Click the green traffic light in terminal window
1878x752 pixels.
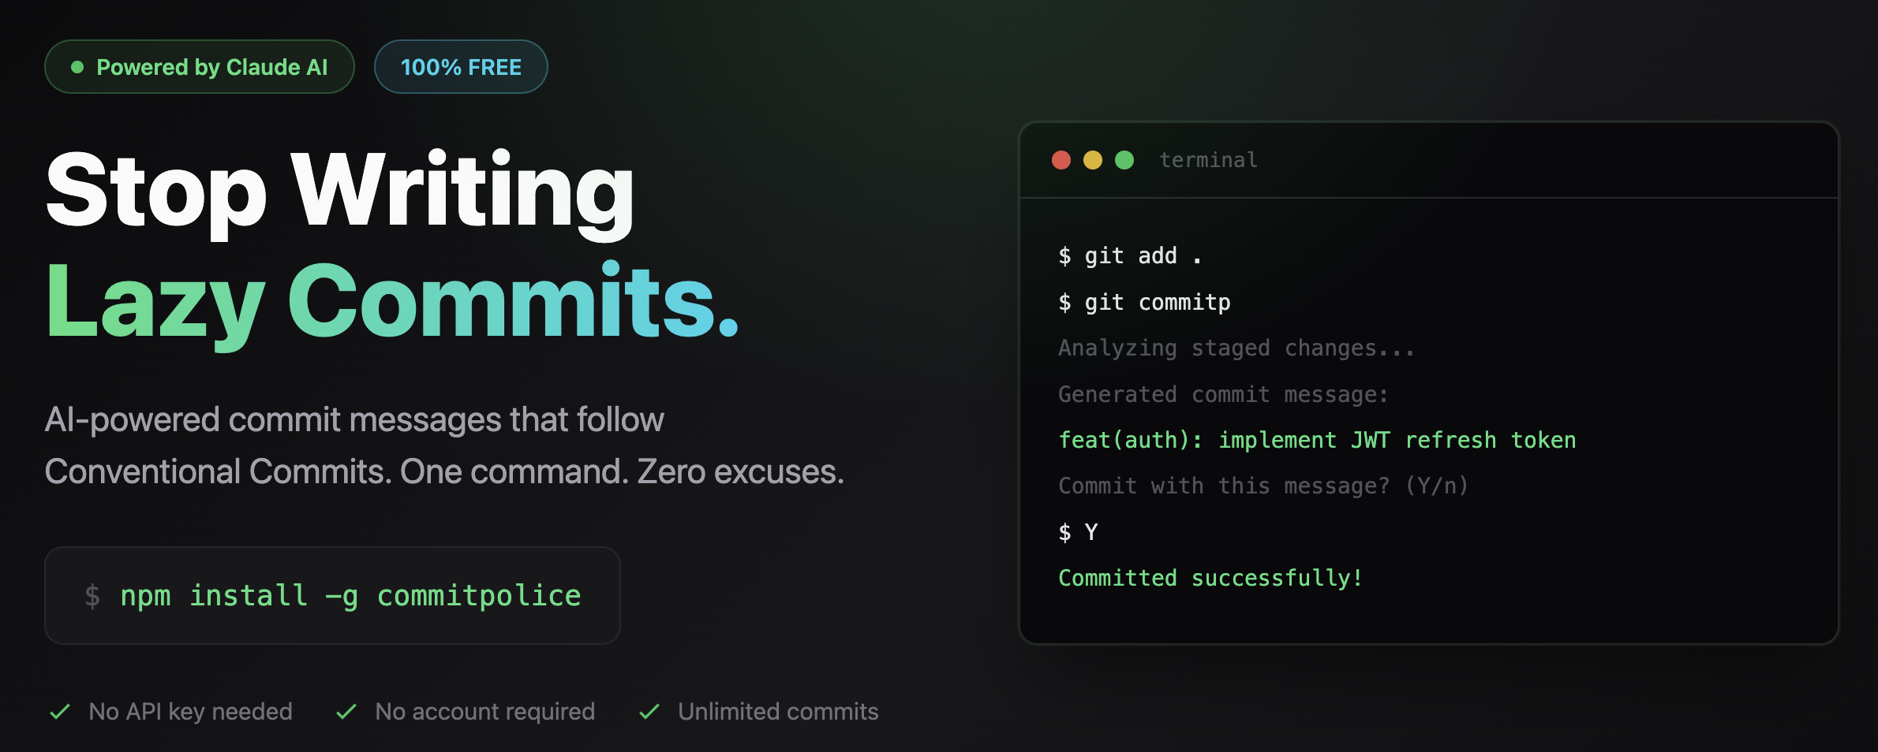(1124, 159)
